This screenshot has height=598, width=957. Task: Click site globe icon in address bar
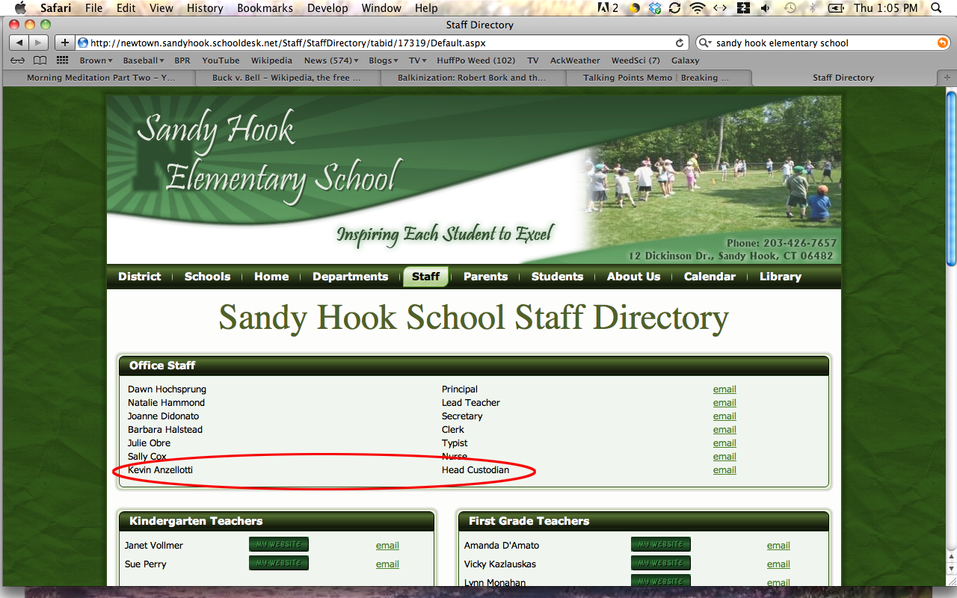(x=83, y=43)
